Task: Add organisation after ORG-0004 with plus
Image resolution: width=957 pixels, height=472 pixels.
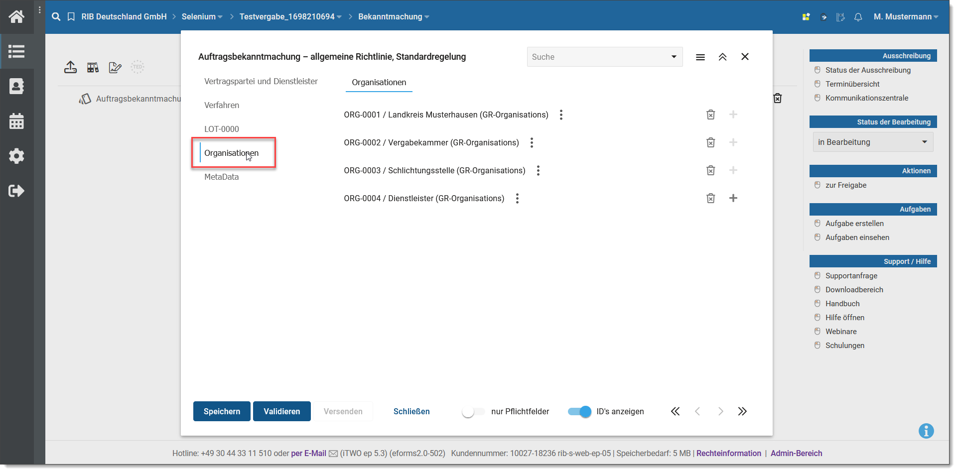Action: pyautogui.click(x=733, y=198)
